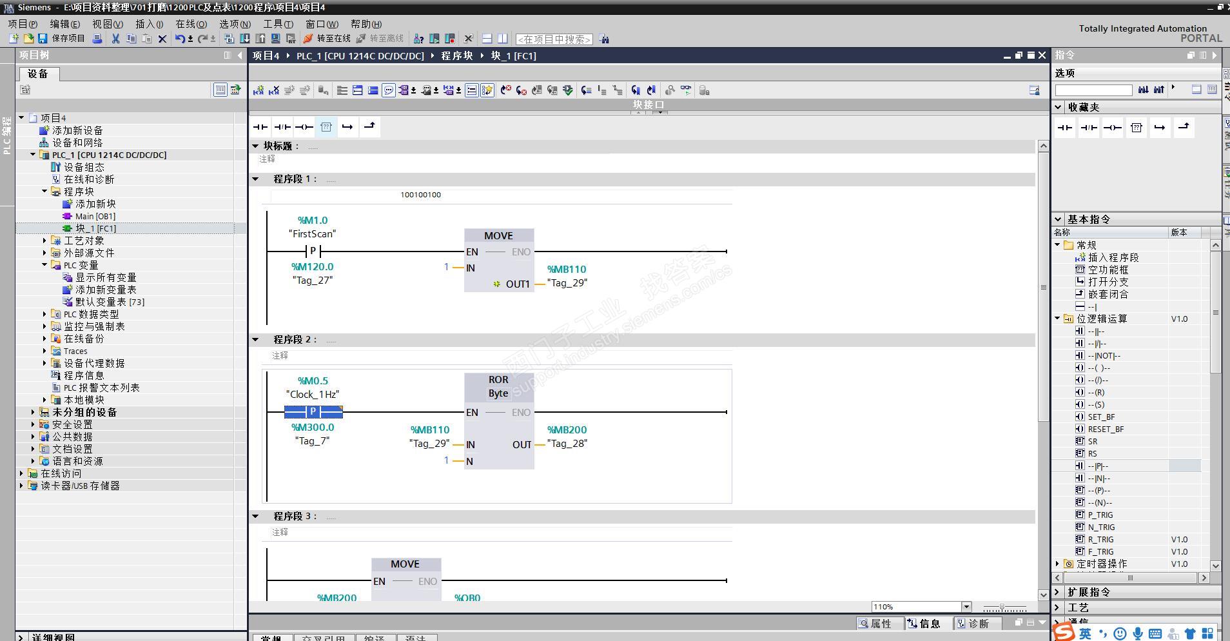Select 默认变量表 [73] in project tree
This screenshot has height=641, width=1230.
(110, 302)
